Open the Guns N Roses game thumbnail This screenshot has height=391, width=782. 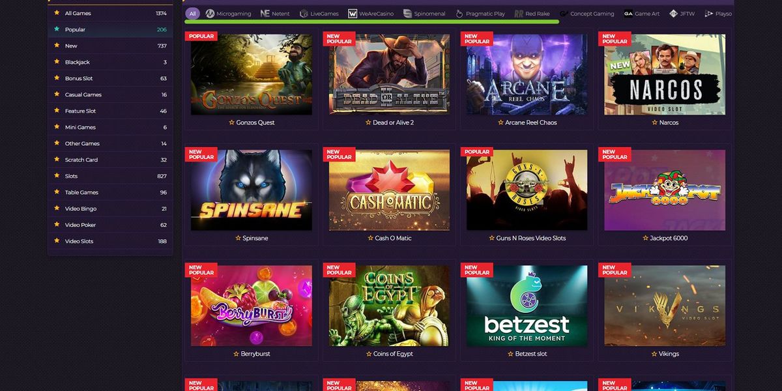[527, 190]
